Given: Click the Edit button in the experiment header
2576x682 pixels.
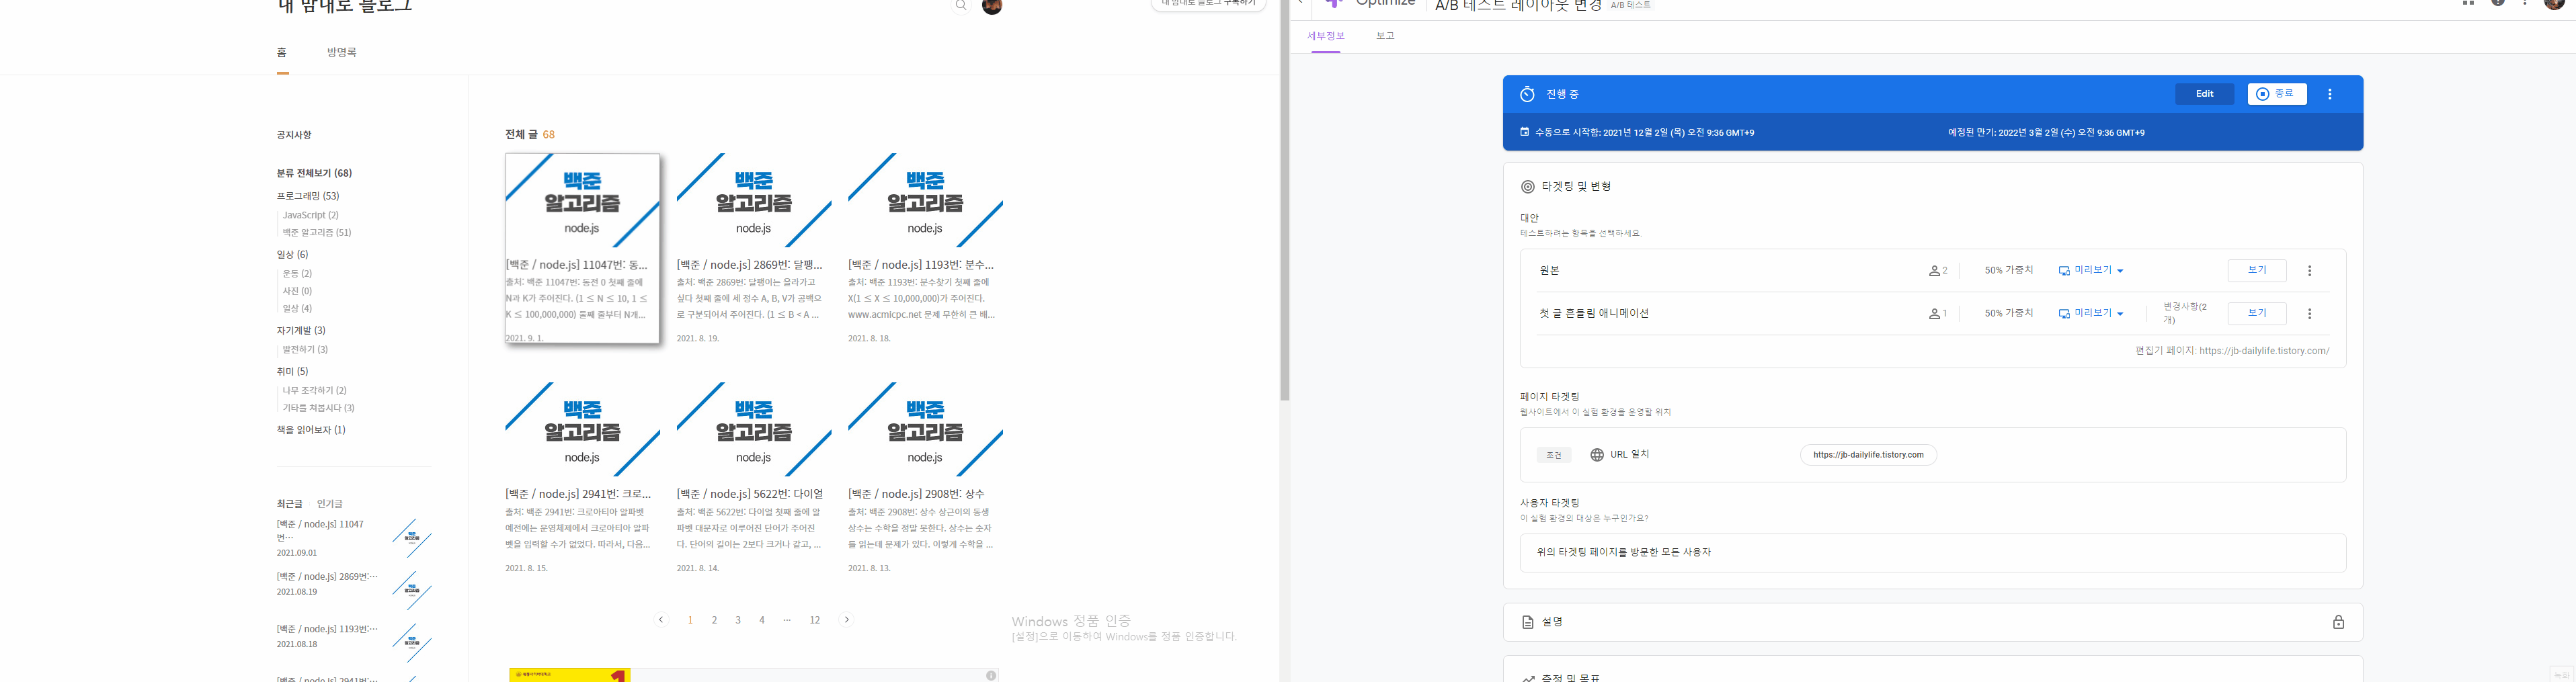Looking at the screenshot, I should [x=2204, y=94].
